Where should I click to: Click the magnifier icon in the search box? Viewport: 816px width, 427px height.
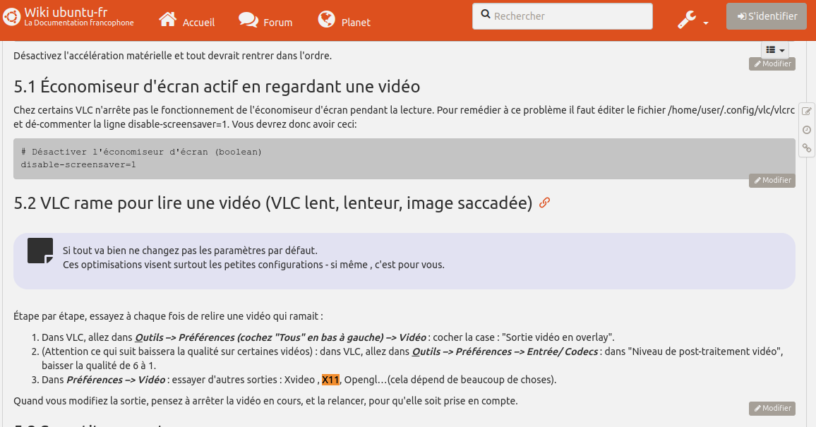[486, 14]
